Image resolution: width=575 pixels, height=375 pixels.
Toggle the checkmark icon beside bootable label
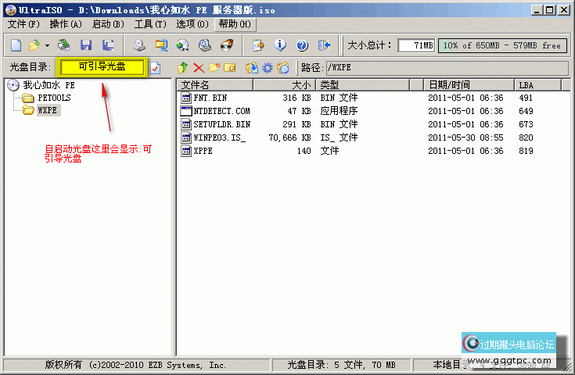click(x=155, y=68)
